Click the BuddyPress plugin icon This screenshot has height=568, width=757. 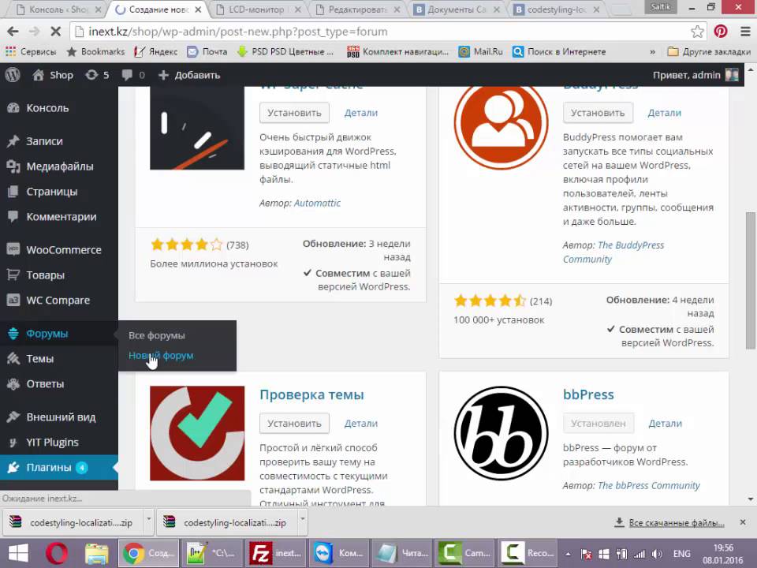tap(501, 122)
